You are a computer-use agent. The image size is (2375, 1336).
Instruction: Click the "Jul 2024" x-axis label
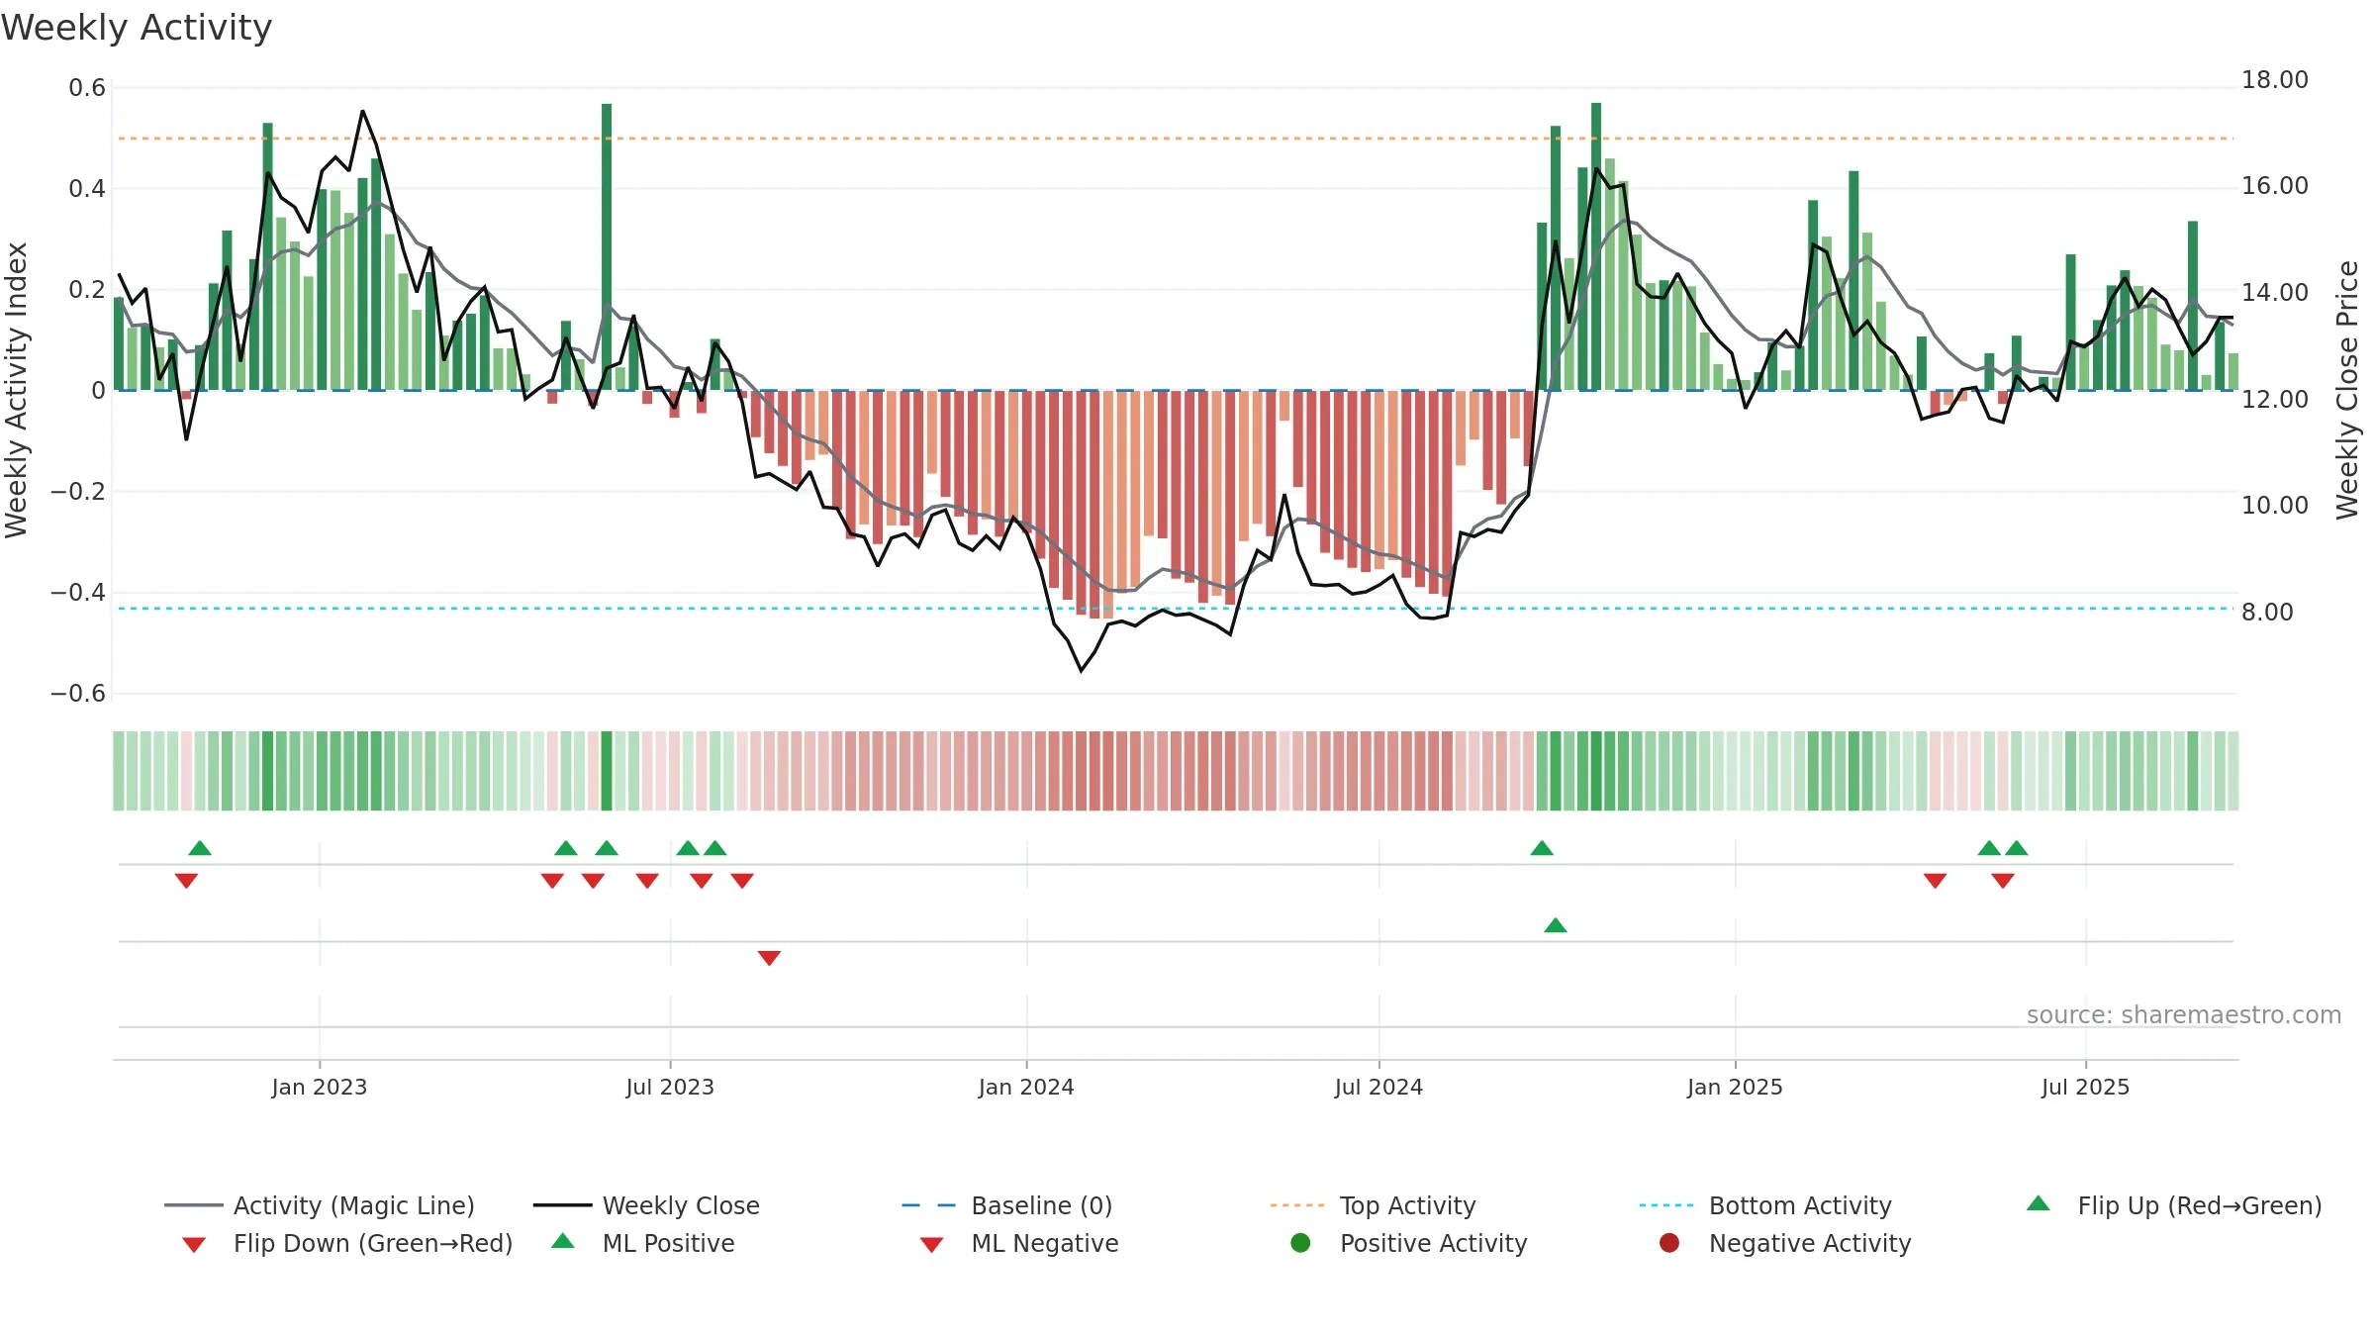click(1378, 1087)
